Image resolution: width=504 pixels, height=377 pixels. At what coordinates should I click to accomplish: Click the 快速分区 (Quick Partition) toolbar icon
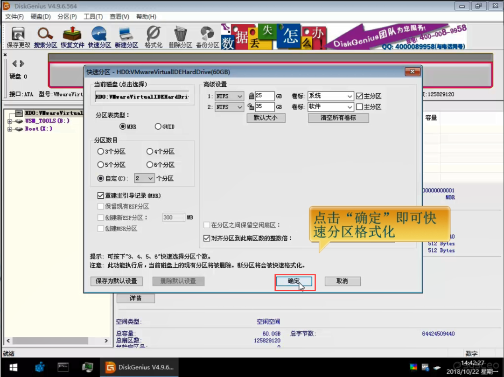pos(99,37)
